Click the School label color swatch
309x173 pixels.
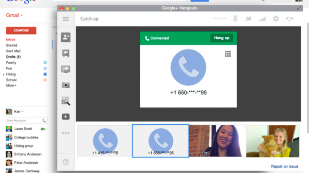coord(45,80)
